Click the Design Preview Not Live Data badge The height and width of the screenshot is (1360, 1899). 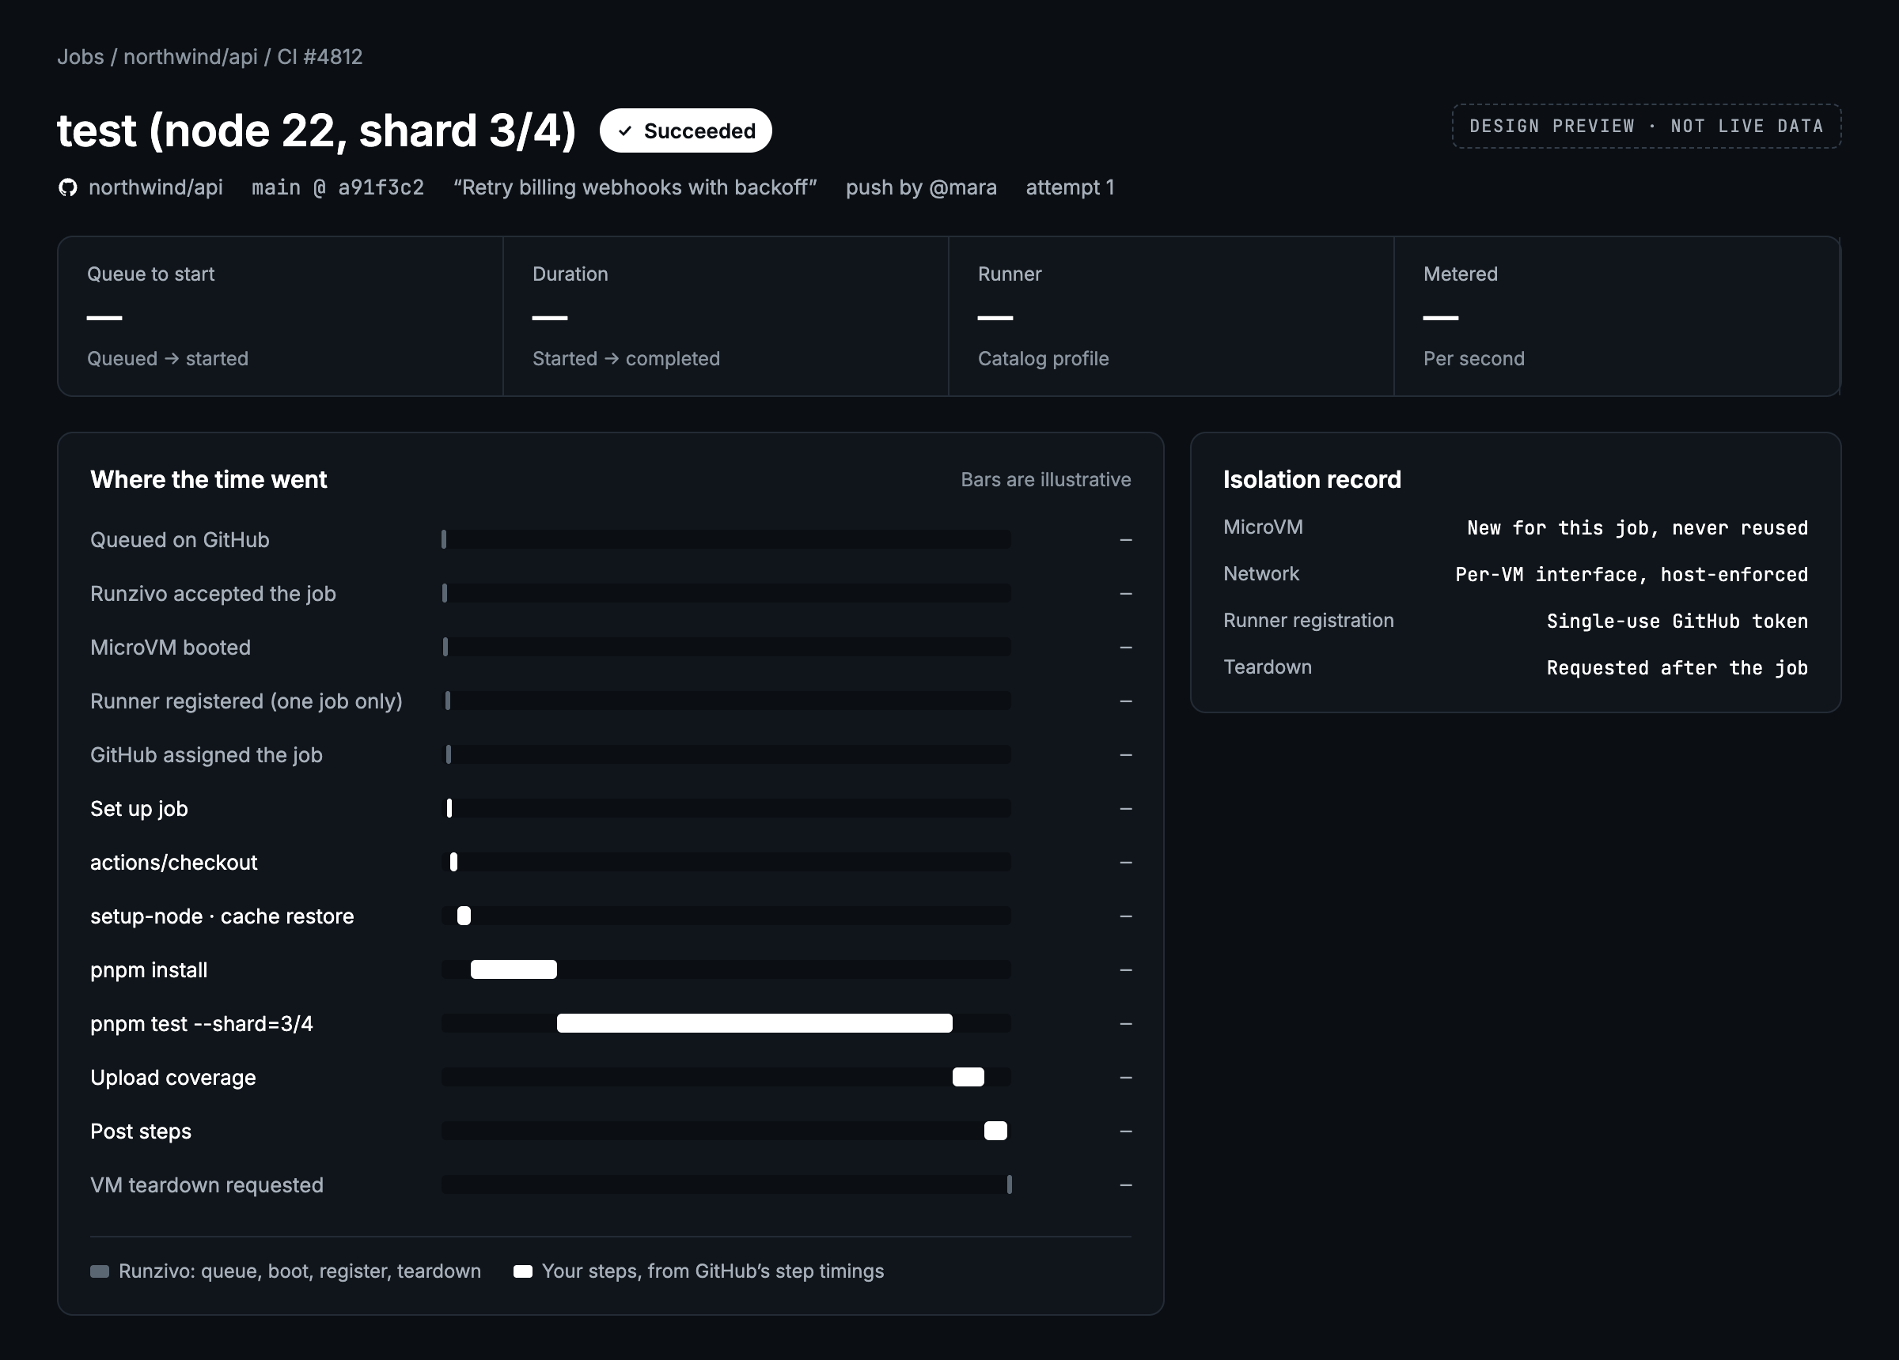(x=1646, y=127)
